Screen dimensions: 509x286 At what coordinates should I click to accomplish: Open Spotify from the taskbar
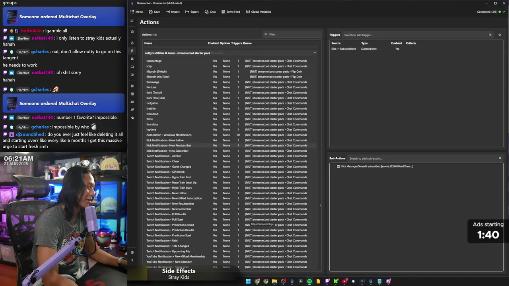pos(309,281)
